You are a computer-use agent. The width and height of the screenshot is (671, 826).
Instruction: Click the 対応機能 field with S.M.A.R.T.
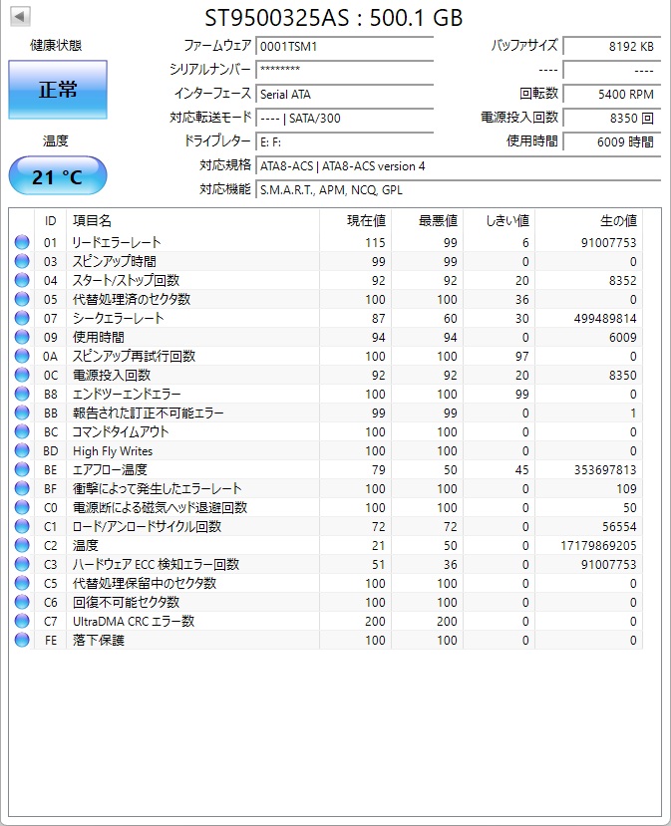457,189
